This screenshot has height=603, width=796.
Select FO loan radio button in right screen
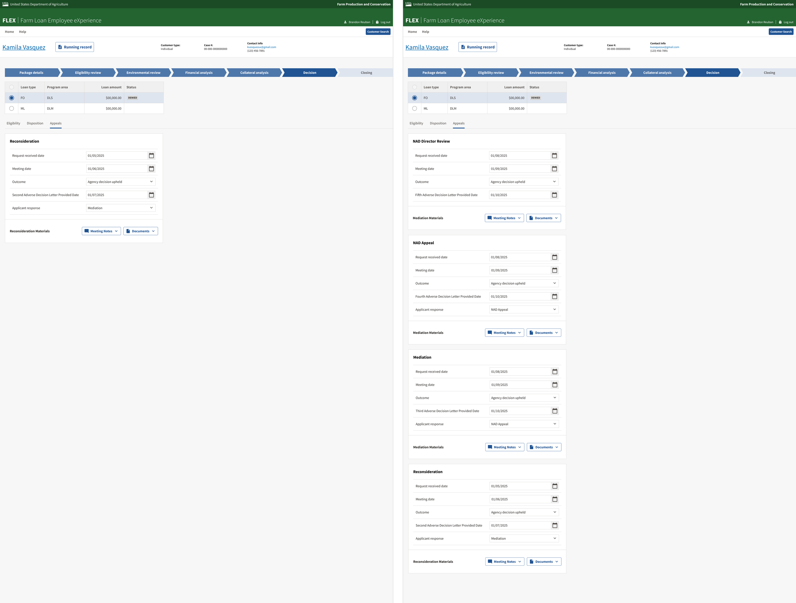coord(415,98)
